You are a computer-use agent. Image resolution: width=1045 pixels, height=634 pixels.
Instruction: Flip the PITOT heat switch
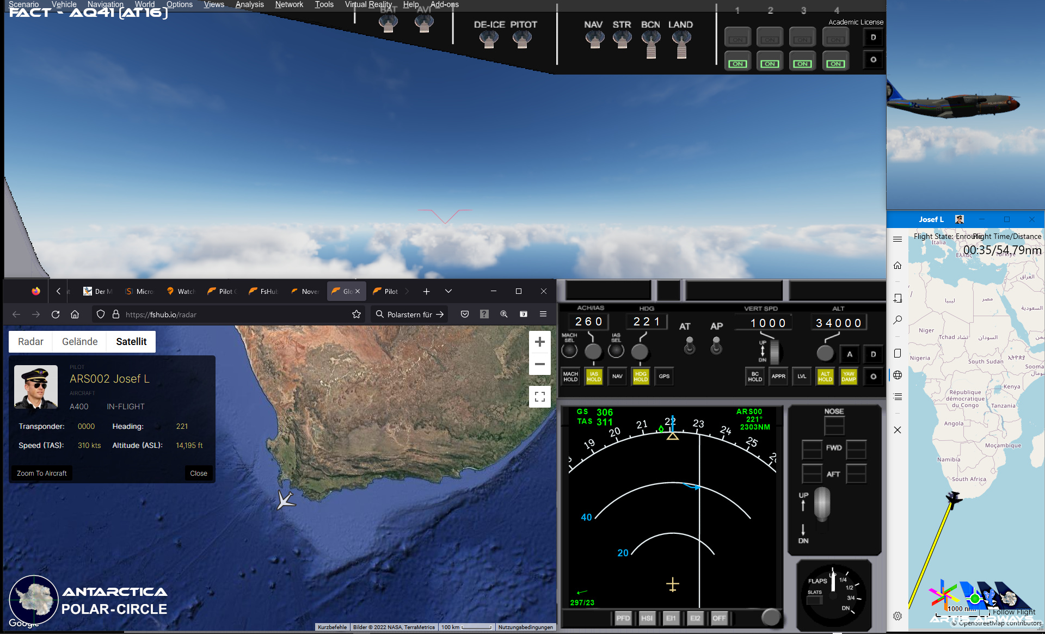(x=522, y=39)
